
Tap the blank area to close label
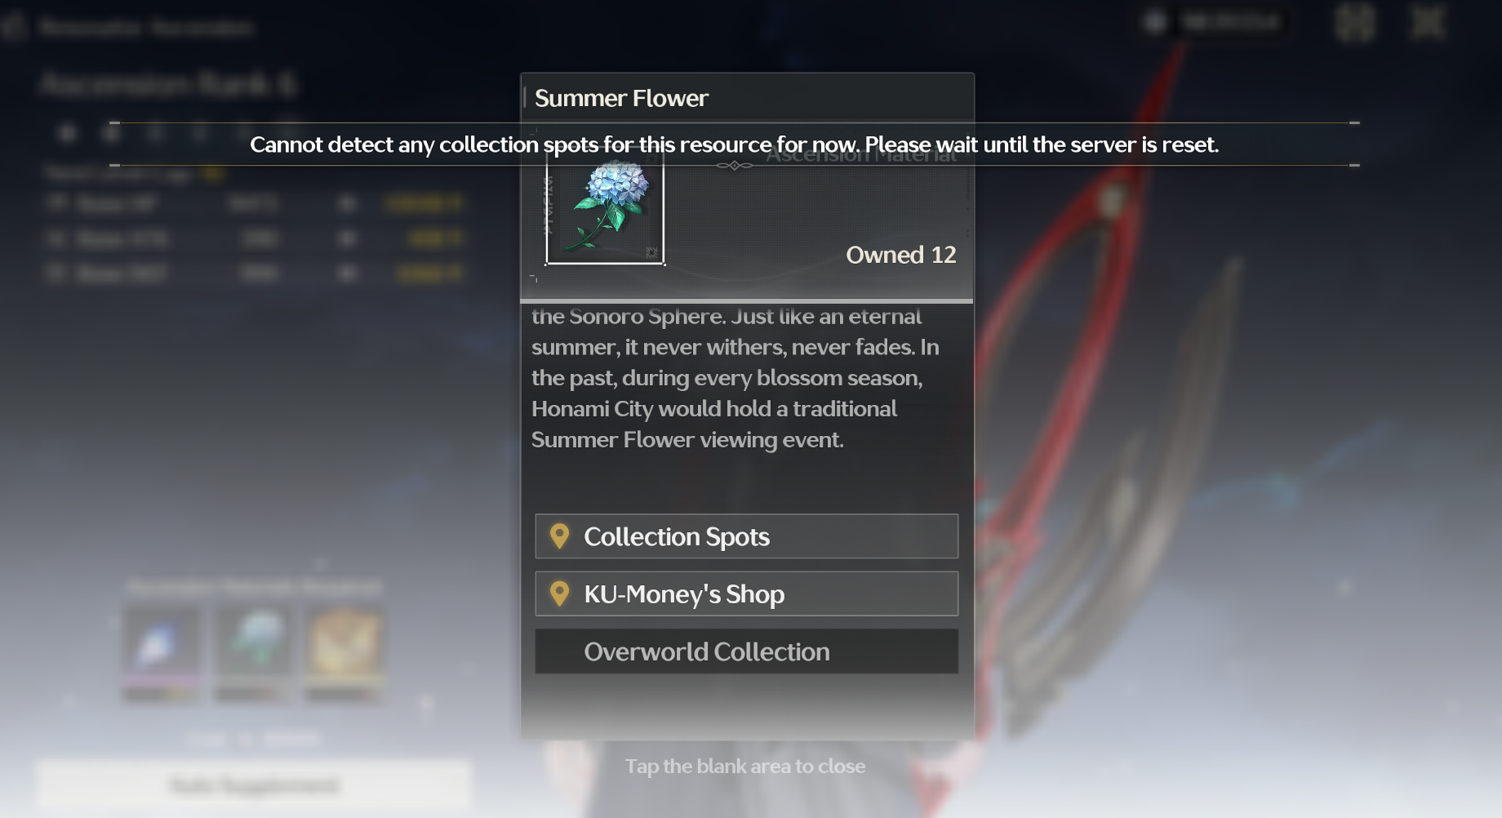tap(745, 766)
